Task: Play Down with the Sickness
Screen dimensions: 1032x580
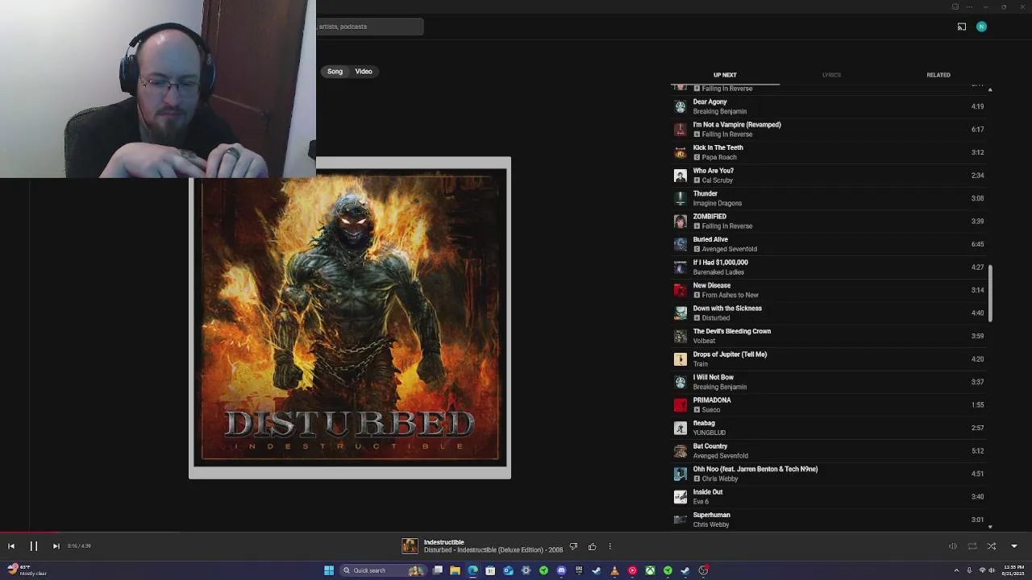Action: pyautogui.click(x=830, y=313)
